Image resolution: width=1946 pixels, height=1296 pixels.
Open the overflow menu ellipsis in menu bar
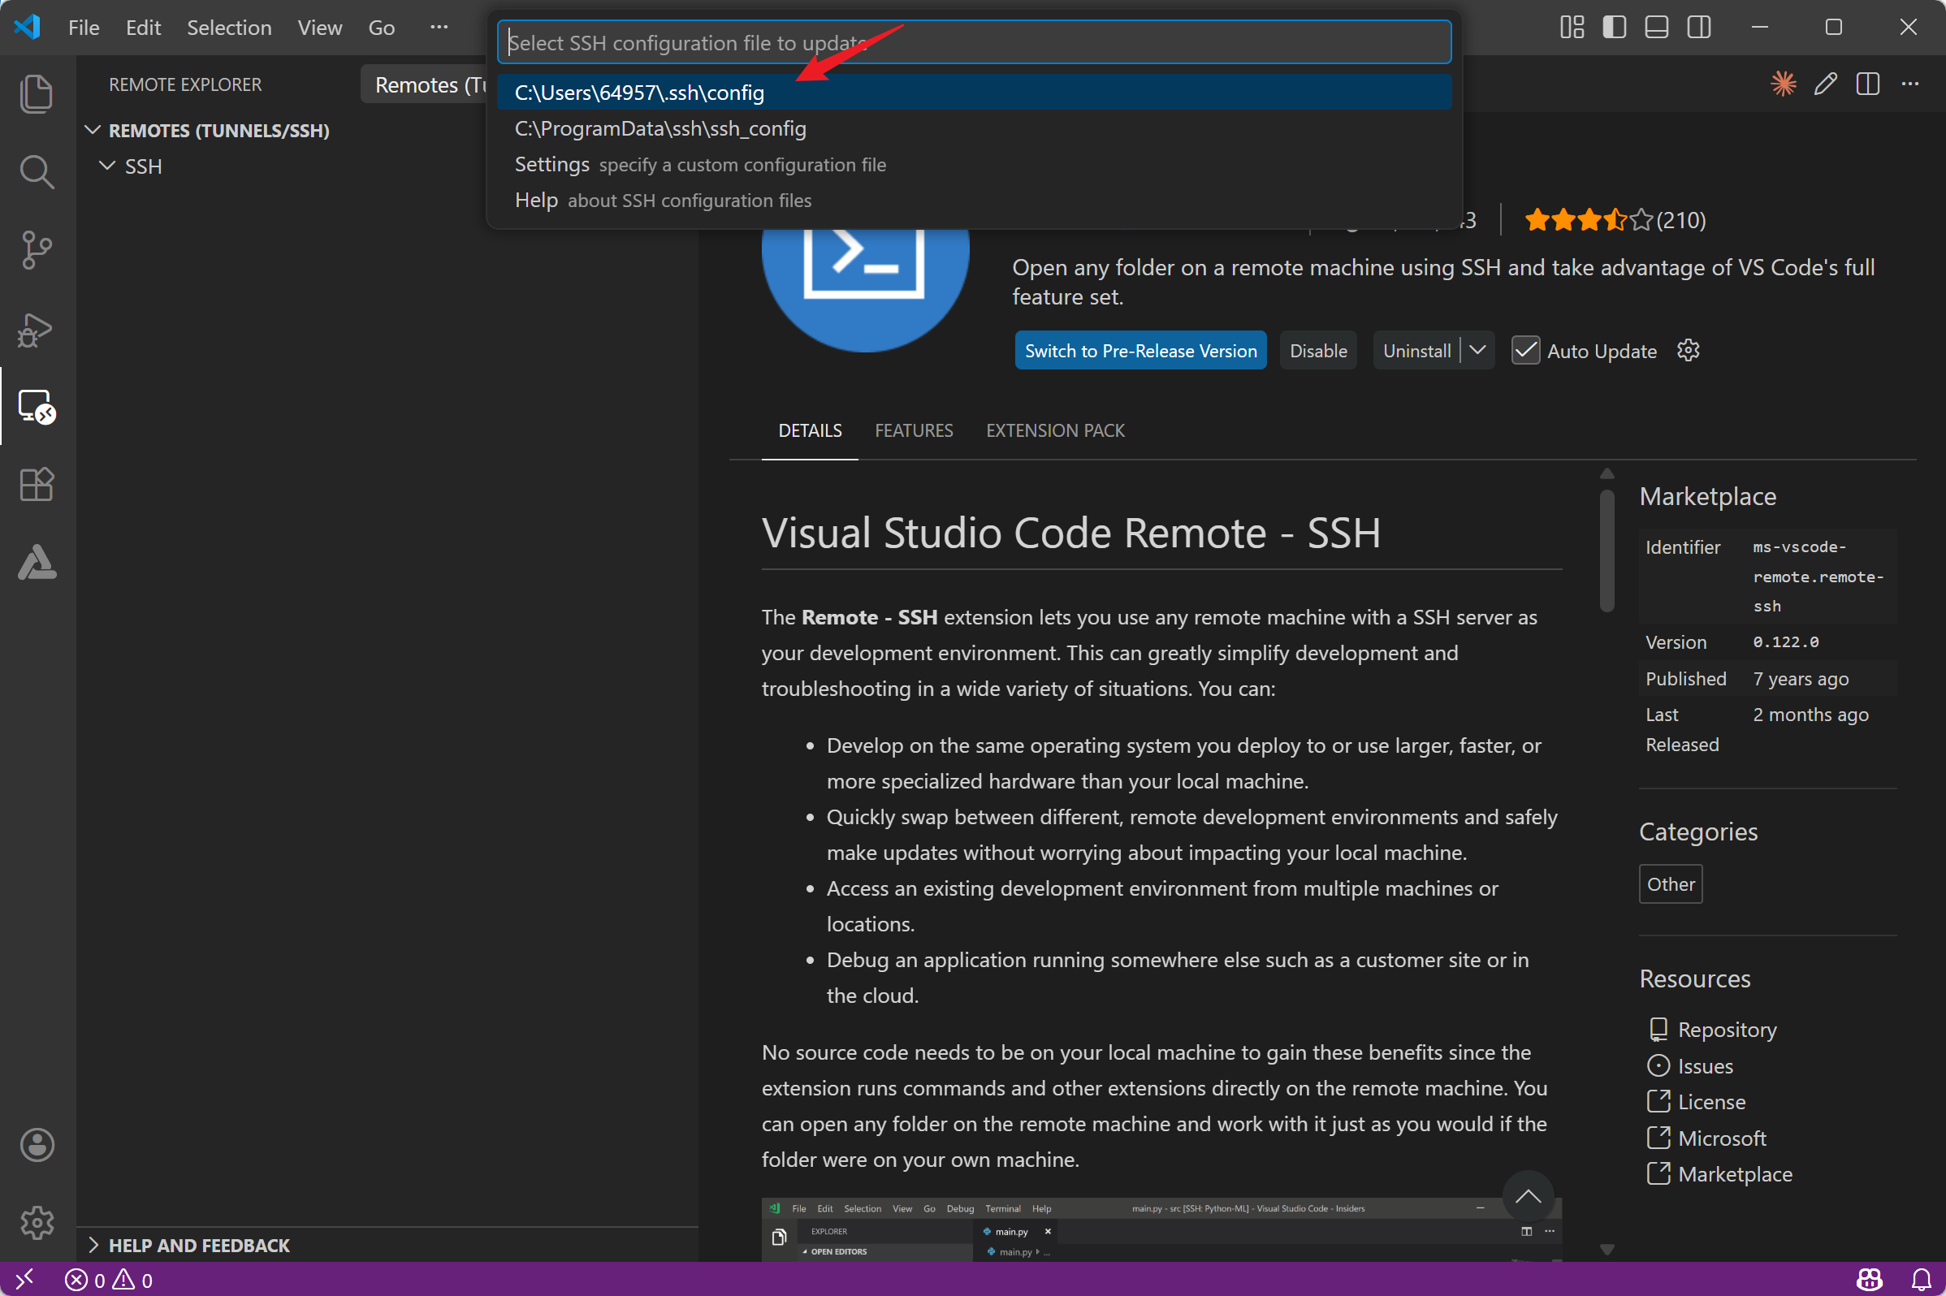(439, 28)
